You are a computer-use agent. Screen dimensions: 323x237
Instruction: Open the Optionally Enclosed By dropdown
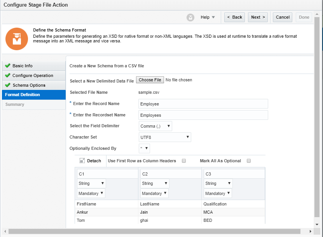coord(144,148)
